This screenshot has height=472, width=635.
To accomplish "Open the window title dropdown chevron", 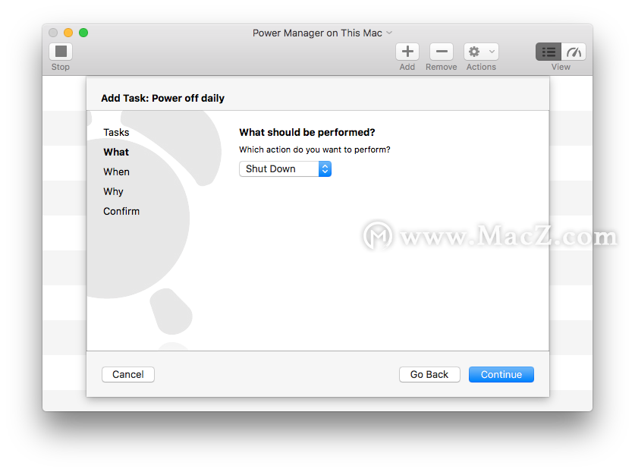I will (389, 33).
